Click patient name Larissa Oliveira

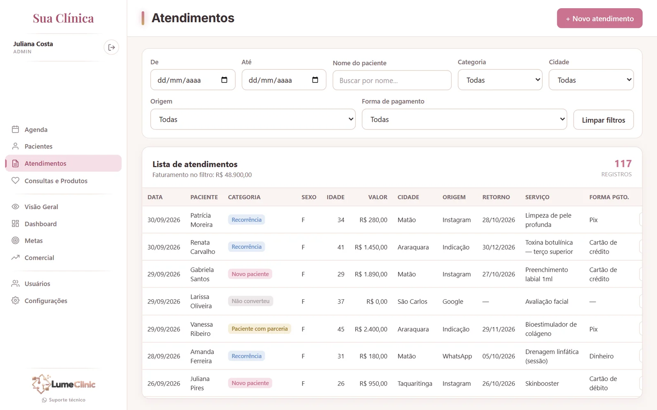coord(201,301)
